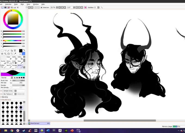Screen dimensions: 185x133
Task: Toggle the Min Size pressure checkbox
Action: 11,83
